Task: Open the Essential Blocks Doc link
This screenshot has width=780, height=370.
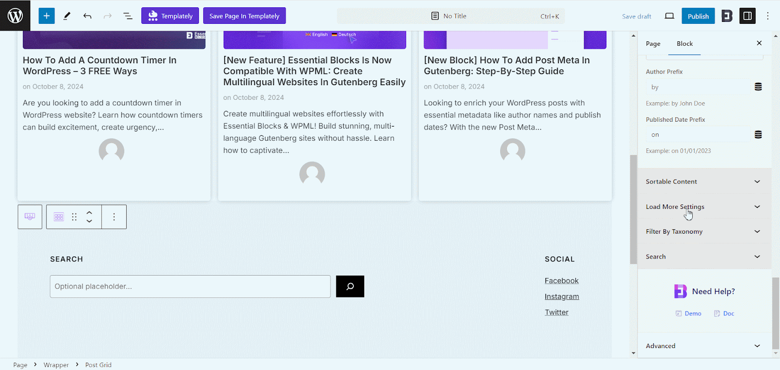Action: [724, 314]
